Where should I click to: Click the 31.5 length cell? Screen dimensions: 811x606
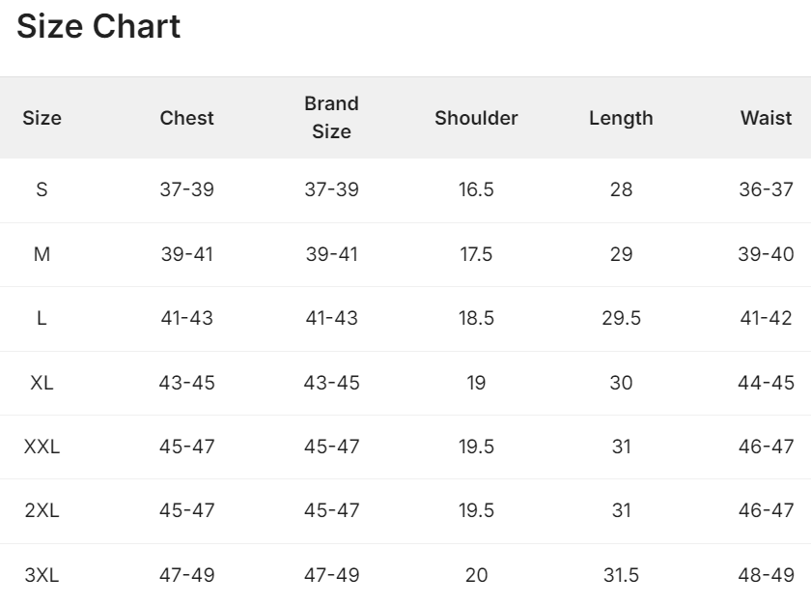click(x=621, y=575)
